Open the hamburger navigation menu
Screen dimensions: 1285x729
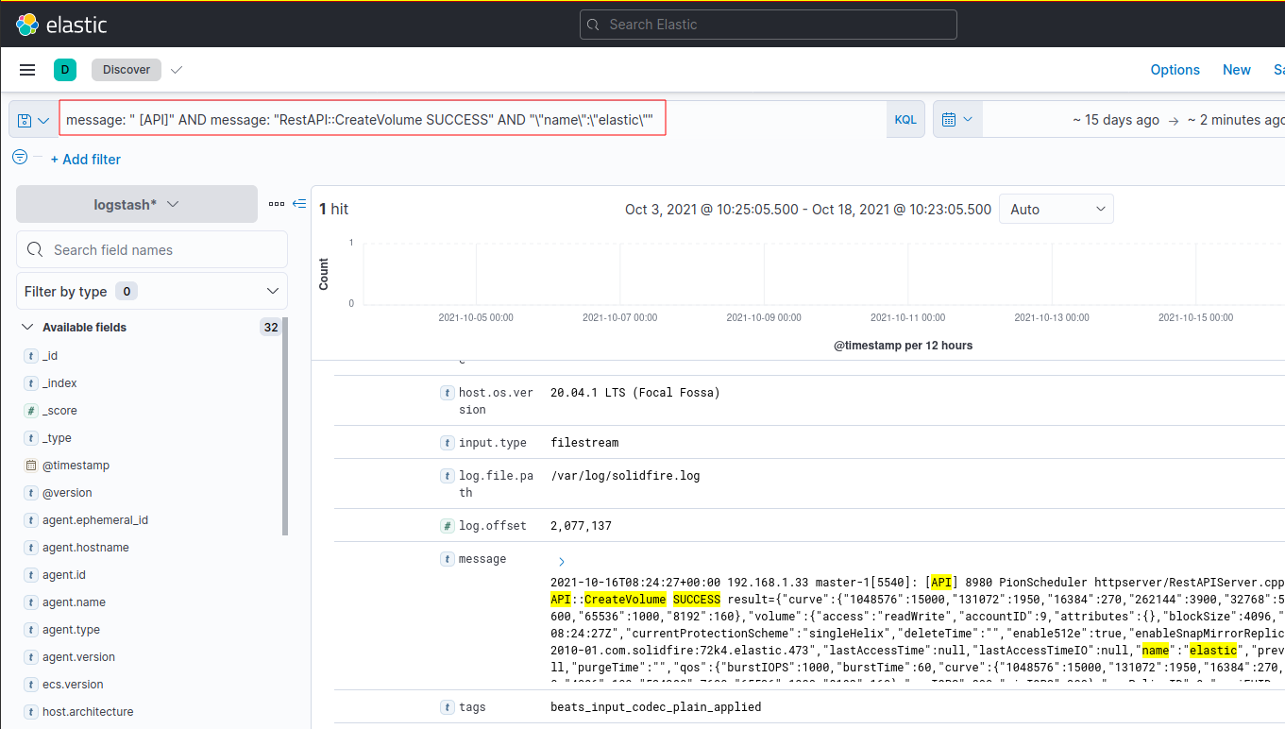27,70
